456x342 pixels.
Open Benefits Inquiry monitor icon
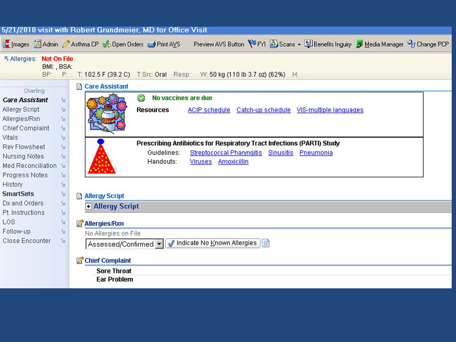pos(308,44)
